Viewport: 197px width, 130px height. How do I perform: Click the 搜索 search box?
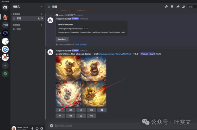(x=192, y=7)
